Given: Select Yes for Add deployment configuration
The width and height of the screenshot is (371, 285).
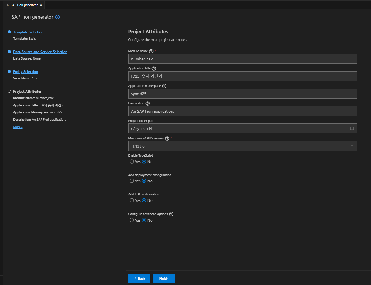Looking at the screenshot, I should tap(132, 181).
